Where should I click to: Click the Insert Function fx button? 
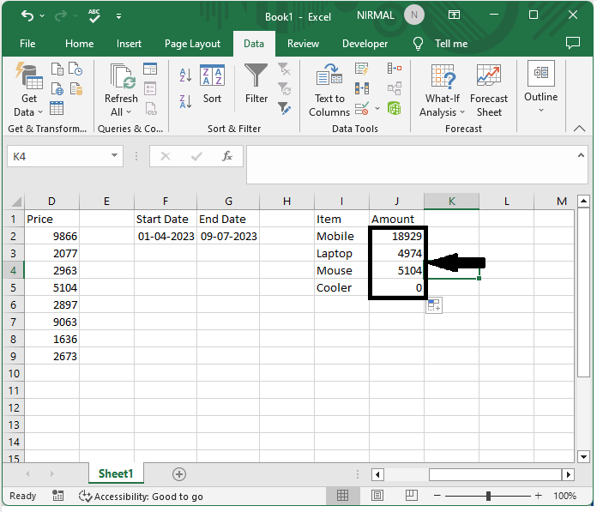227,156
